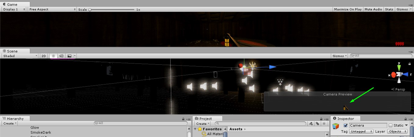Open Hierarchy Create dropdown
The height and width of the screenshot is (137, 414).
(x=10, y=123)
